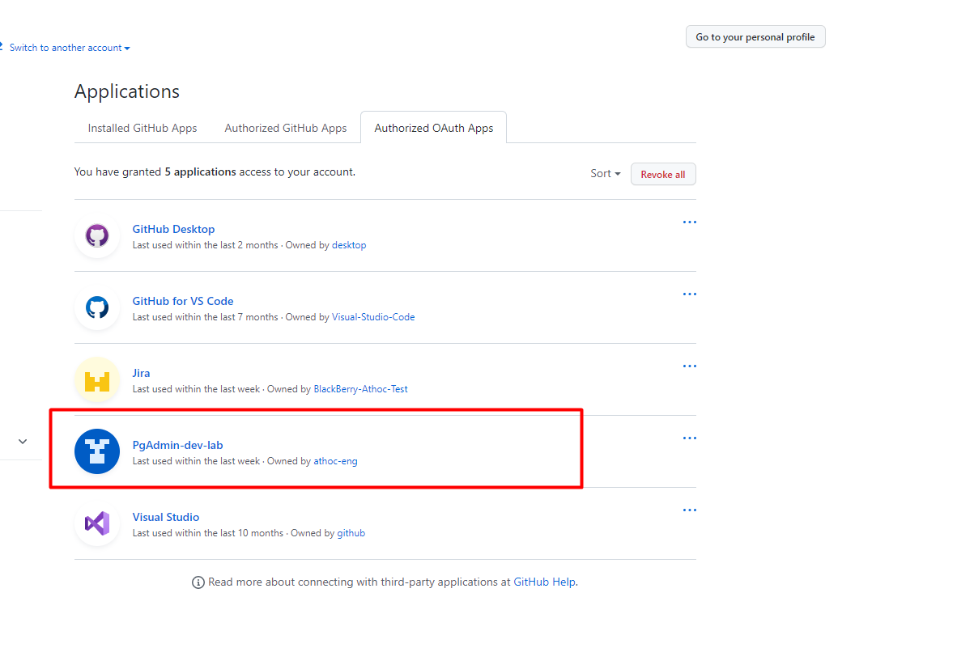Click the PgAdmin-dev-lab app icon
The image size is (957, 652).
click(x=97, y=451)
